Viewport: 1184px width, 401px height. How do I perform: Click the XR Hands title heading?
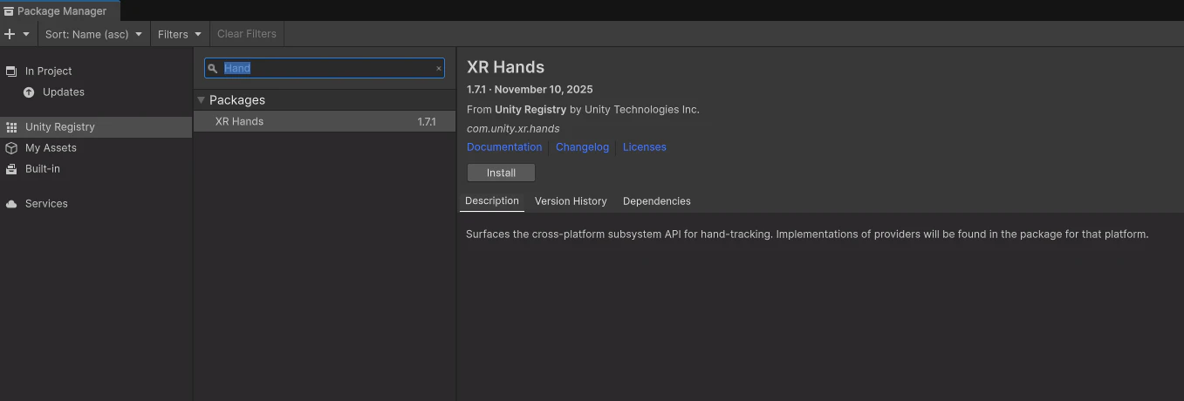(x=506, y=67)
